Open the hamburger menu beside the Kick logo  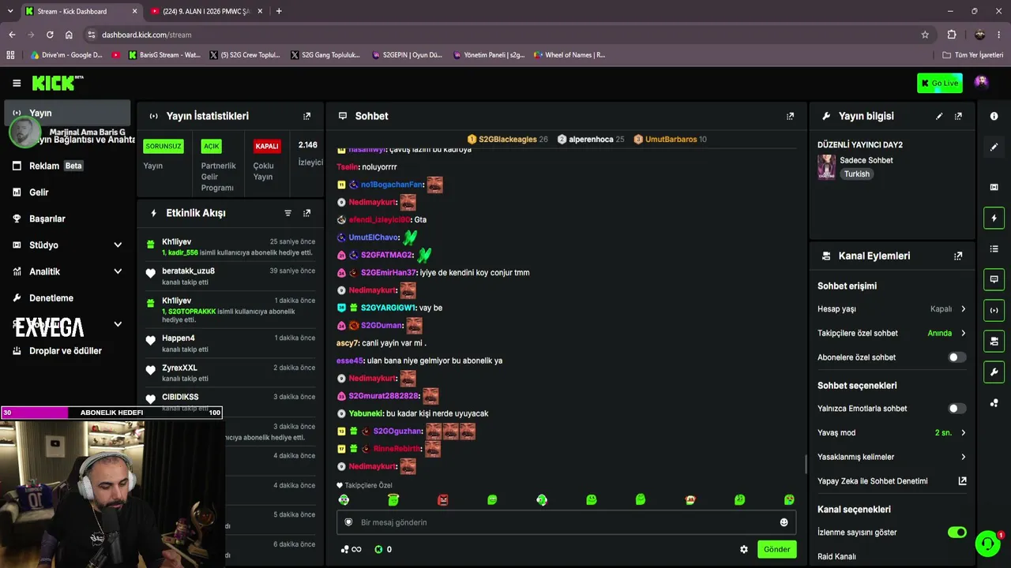click(x=17, y=83)
